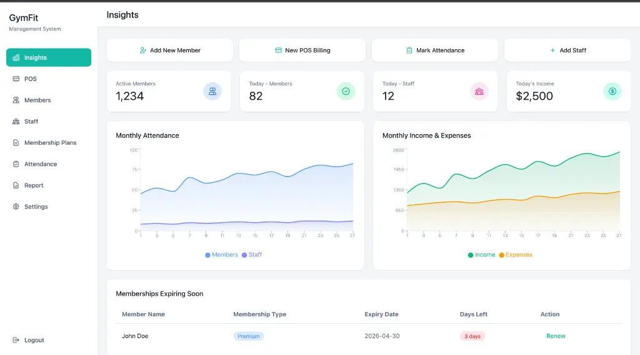
Task: Click the Staff group icon in sidebar
Action: pos(16,122)
